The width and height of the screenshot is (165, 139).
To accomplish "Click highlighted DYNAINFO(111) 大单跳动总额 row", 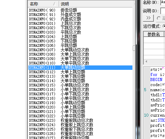I will click(x=80, y=67).
